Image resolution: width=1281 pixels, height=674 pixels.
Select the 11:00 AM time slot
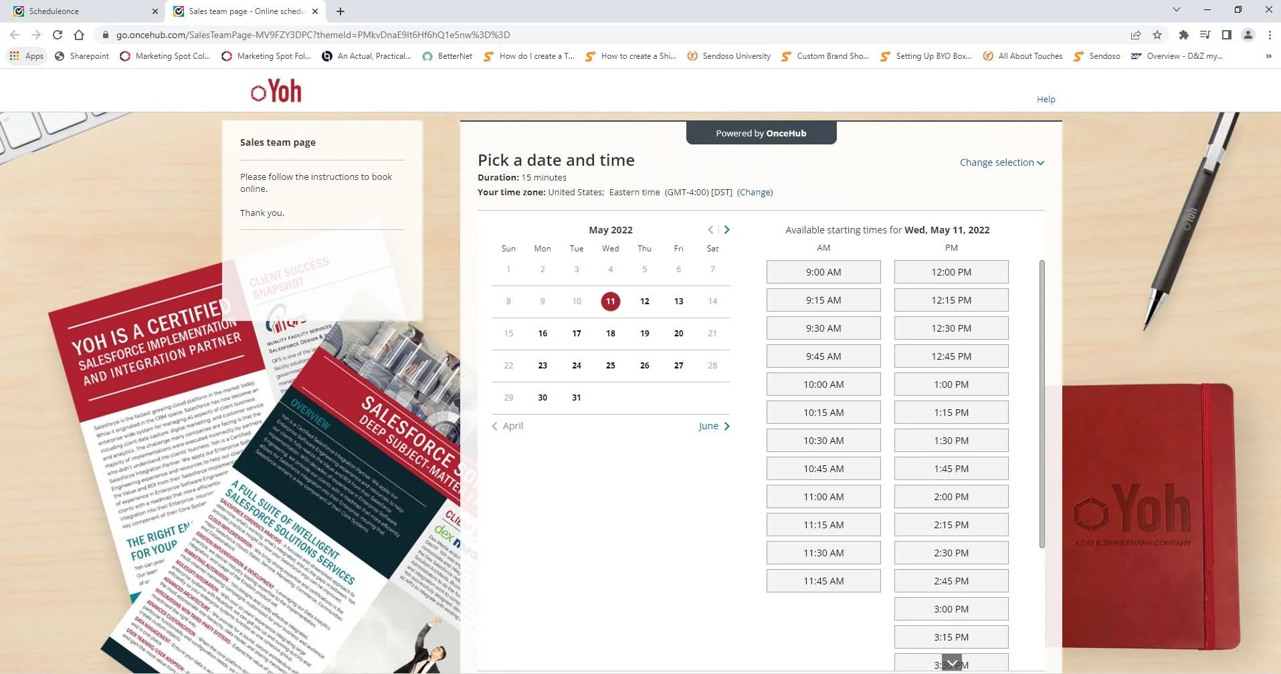click(x=823, y=497)
